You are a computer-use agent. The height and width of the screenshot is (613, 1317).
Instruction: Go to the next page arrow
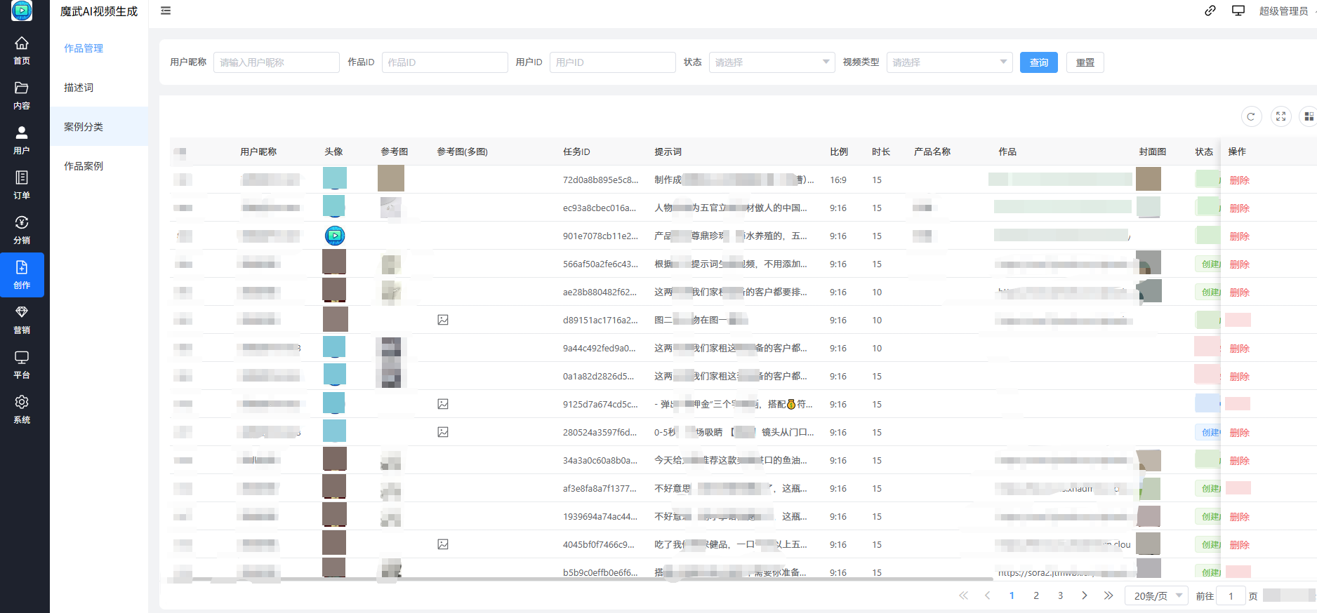pyautogui.click(x=1084, y=595)
